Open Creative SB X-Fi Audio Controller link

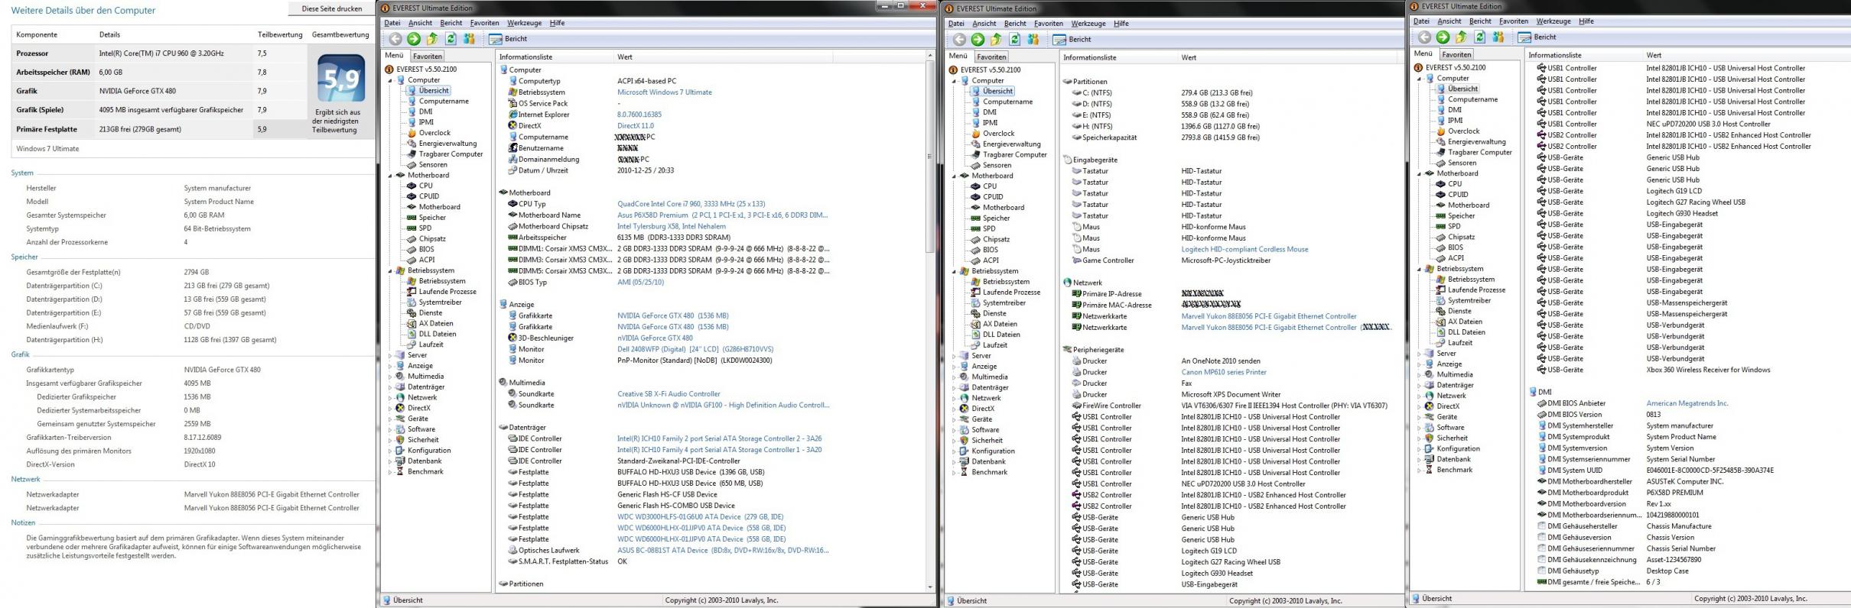669,394
